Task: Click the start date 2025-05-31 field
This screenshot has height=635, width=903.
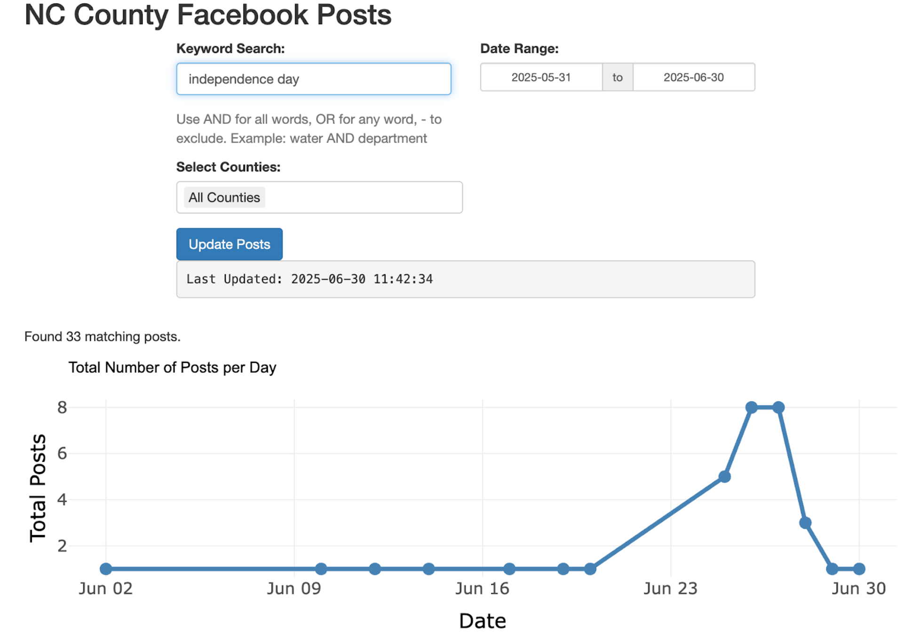Action: [541, 77]
